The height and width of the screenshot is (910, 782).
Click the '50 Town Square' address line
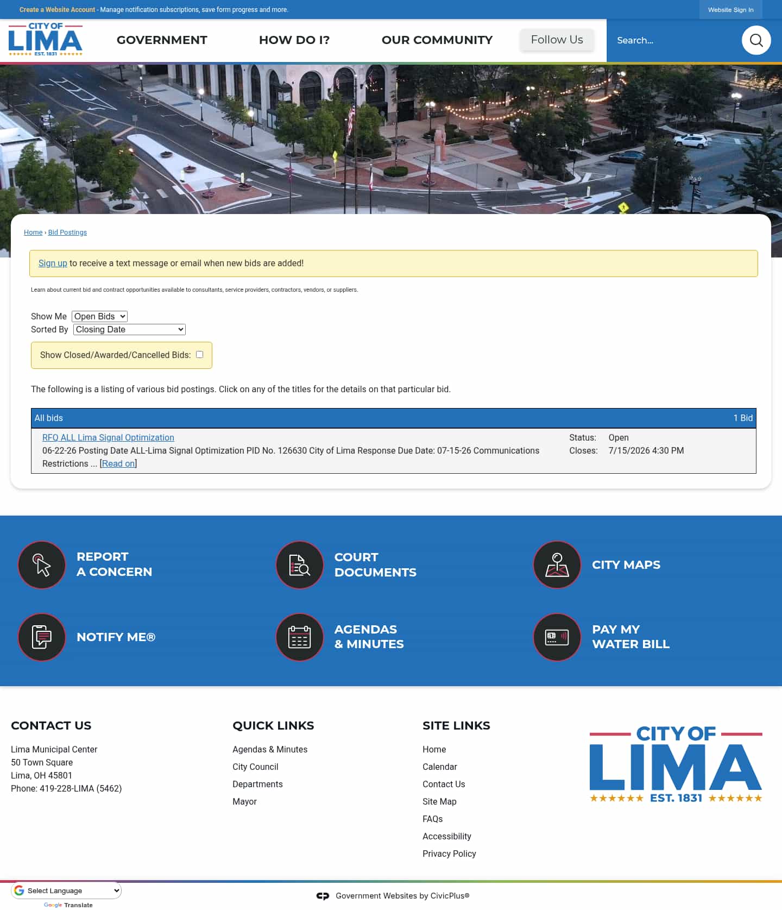[x=42, y=762]
